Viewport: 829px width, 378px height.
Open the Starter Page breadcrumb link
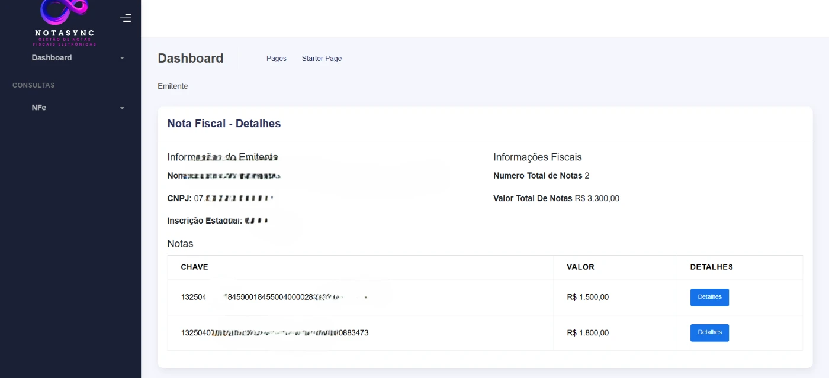click(x=322, y=59)
